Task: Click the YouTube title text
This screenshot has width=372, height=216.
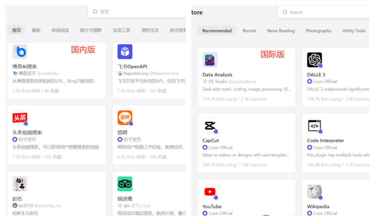Action: pos(212,207)
